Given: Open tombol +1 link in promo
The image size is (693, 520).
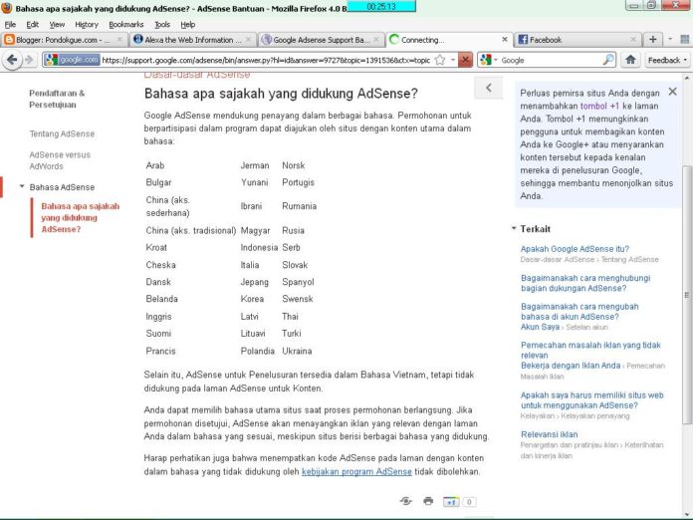Looking at the screenshot, I should 599,106.
